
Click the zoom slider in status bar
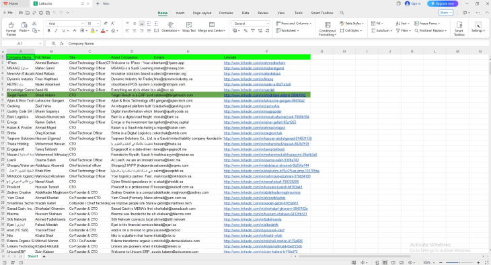[459, 262]
